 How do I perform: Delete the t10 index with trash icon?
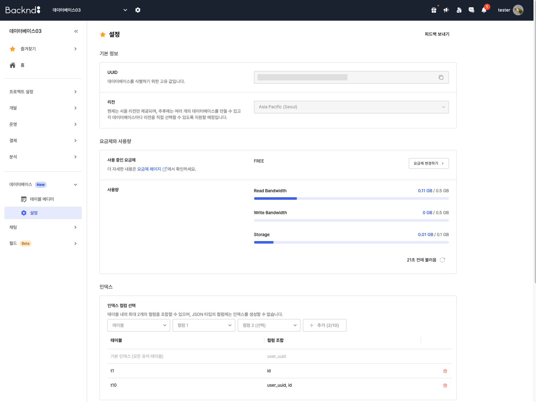[445, 385]
